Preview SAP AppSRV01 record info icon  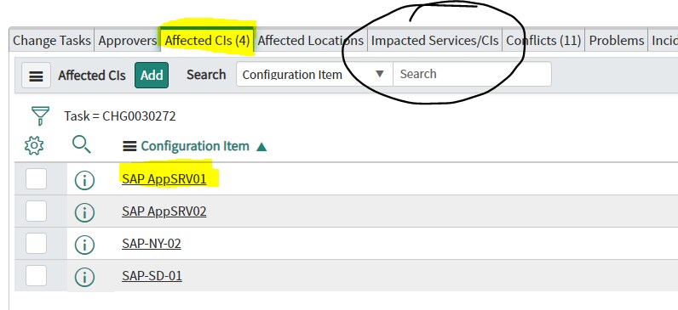(x=84, y=180)
